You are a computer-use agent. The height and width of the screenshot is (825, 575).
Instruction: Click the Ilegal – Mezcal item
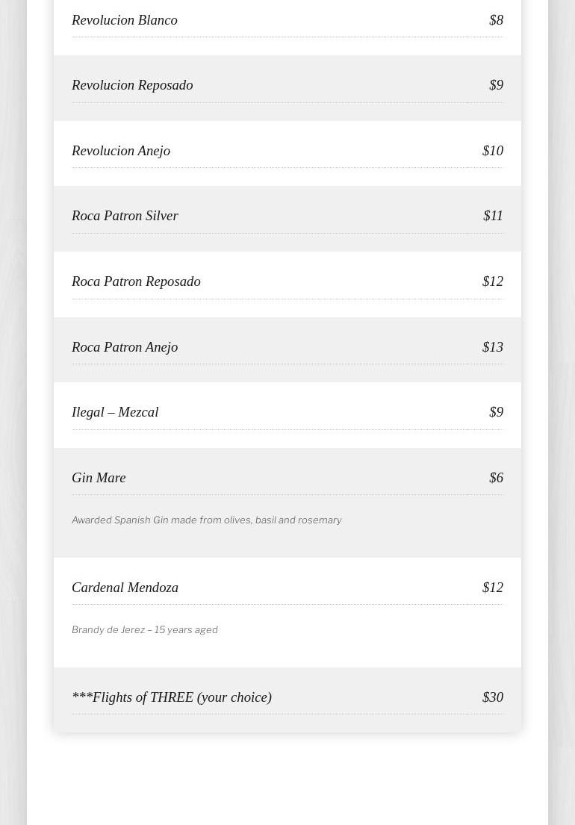click(x=115, y=412)
